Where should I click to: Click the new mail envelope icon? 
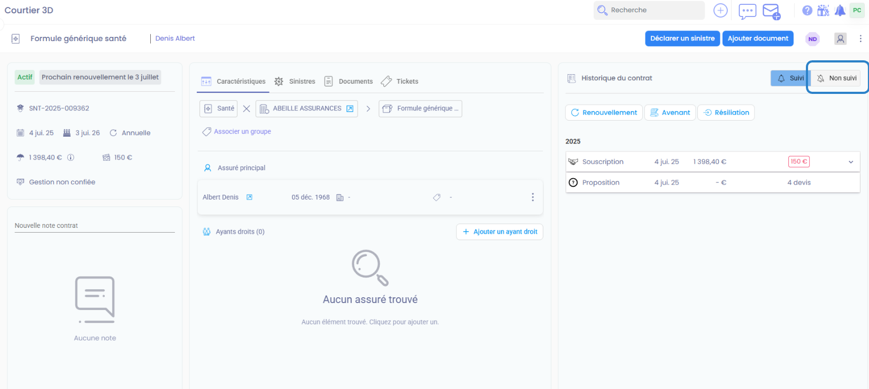pos(771,11)
